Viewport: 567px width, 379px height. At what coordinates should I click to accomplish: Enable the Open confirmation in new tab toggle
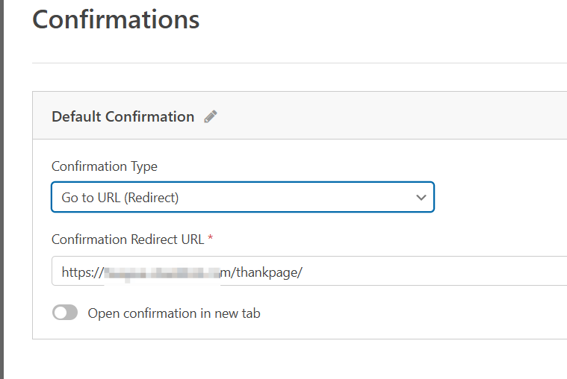[65, 313]
